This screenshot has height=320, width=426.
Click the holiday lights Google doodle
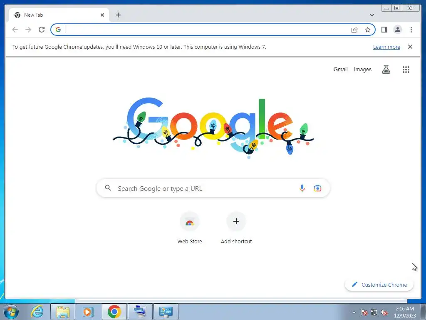pos(213,128)
